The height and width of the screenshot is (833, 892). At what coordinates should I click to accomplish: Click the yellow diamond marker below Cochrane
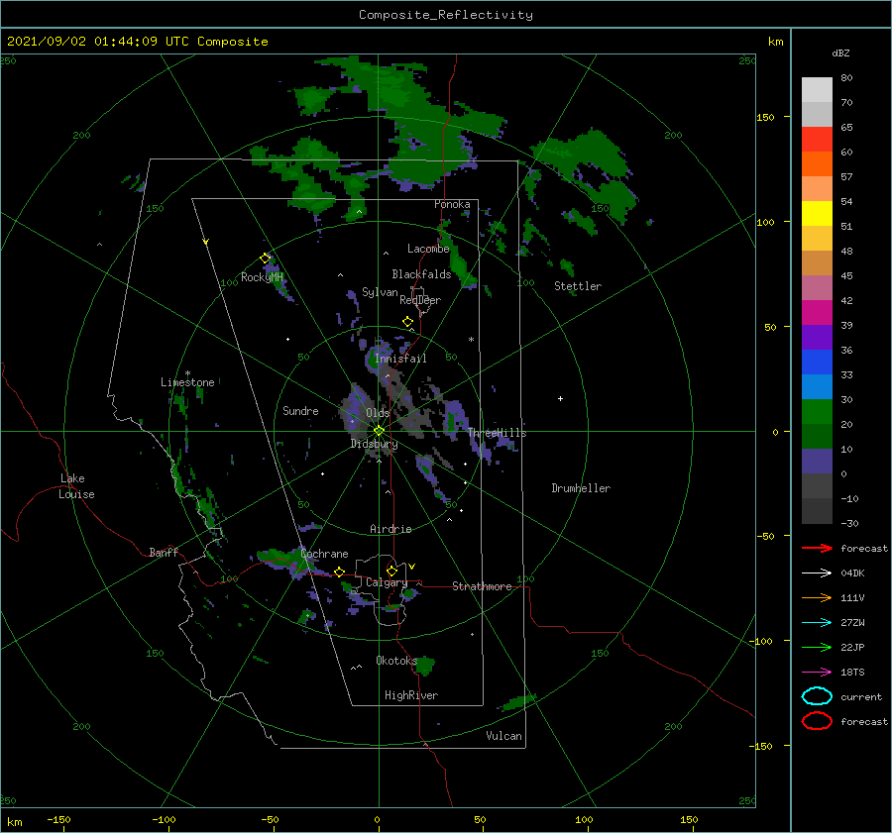tap(340, 572)
